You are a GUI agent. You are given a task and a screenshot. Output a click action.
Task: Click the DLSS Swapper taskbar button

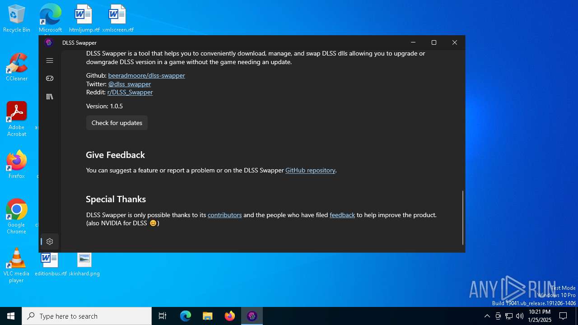click(x=252, y=316)
